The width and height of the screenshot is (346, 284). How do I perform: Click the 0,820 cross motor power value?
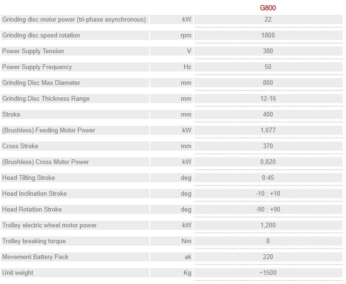coord(268,162)
